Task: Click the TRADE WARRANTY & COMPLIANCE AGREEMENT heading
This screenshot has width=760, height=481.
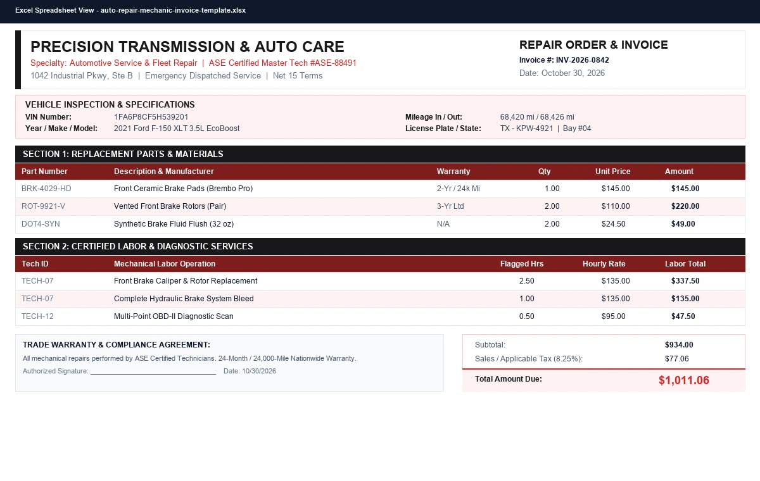Action: 117,345
